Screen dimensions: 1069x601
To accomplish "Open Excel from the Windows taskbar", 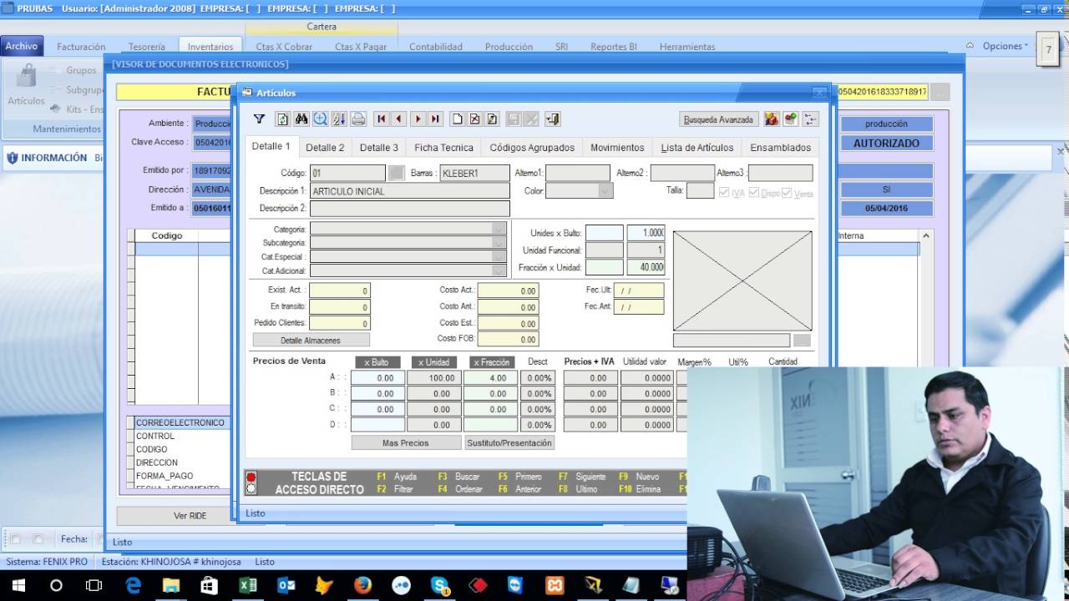I will click(247, 585).
